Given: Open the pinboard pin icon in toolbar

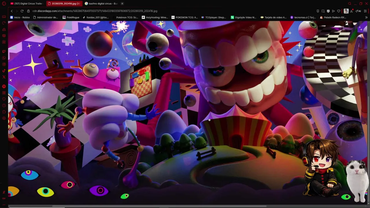Looking at the screenshot, I should 318,11.
